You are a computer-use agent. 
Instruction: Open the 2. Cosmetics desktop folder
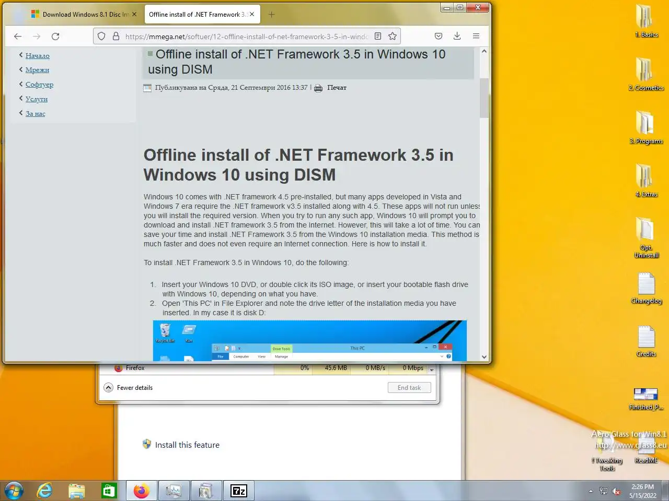coord(645,73)
